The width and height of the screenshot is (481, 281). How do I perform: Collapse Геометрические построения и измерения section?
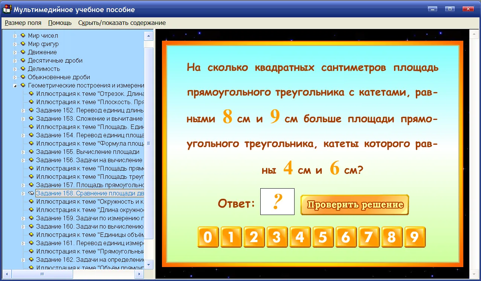pyautogui.click(x=15, y=86)
